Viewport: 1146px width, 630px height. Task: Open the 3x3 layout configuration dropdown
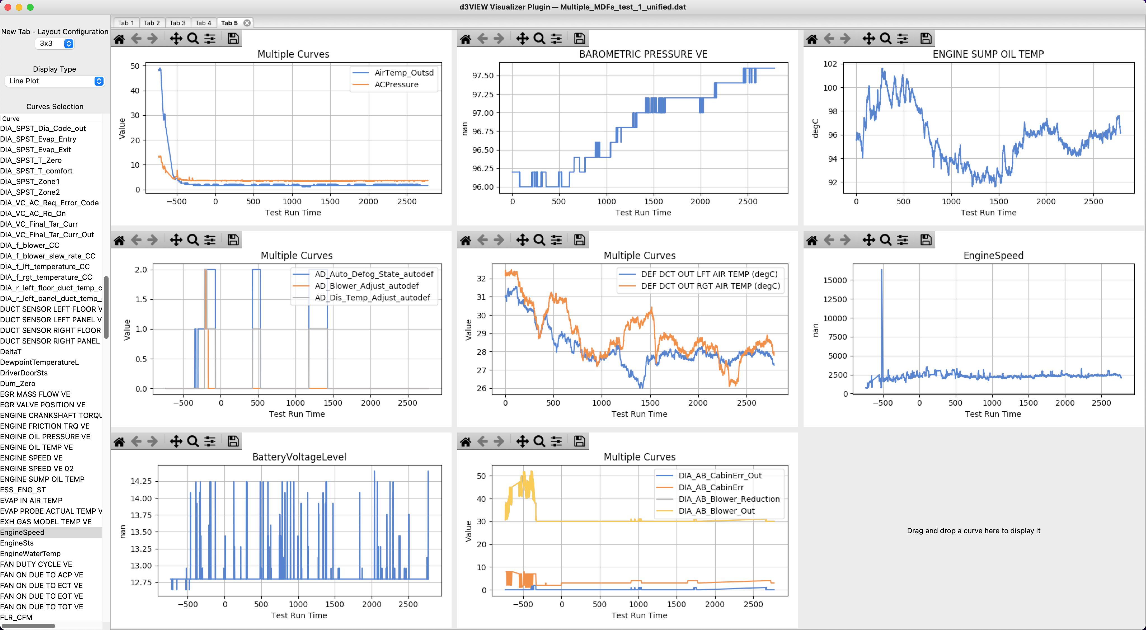(x=54, y=43)
